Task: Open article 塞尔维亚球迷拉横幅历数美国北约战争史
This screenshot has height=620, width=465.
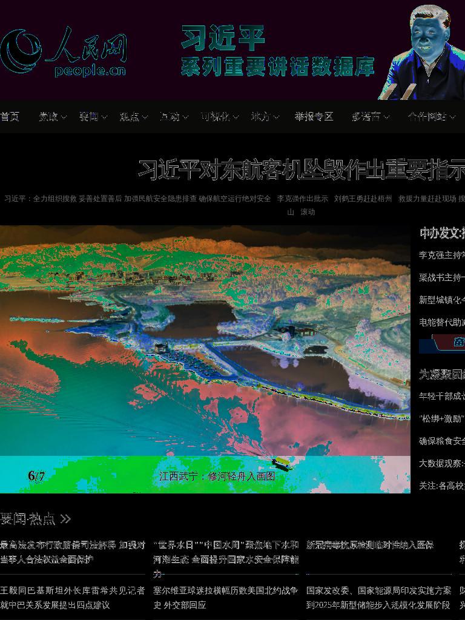Action: [x=226, y=598]
